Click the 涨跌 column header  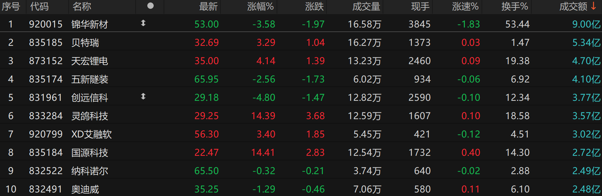point(314,6)
